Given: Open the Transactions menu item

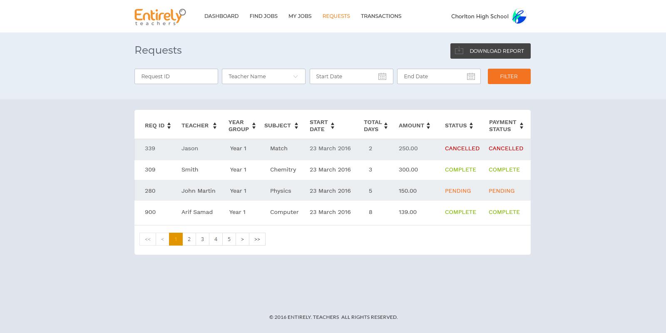Looking at the screenshot, I should pos(381,16).
